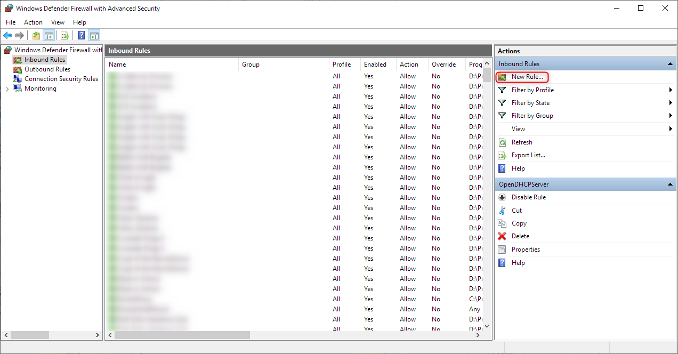Open the Filter by Profile icon
The height and width of the screenshot is (354, 678).
502,90
